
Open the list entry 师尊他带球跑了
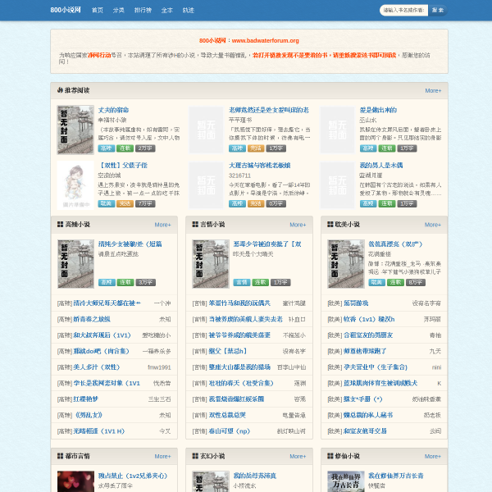click(x=365, y=351)
